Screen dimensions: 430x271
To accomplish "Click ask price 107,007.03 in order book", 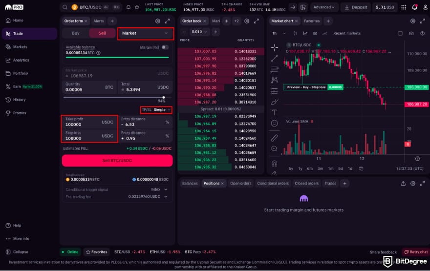I will pos(205,51).
